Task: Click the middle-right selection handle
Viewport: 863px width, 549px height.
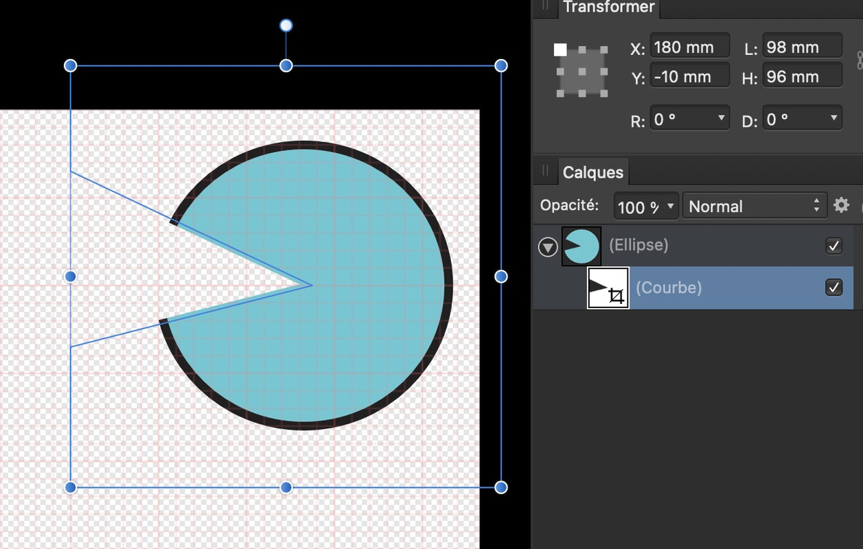Action: [501, 277]
